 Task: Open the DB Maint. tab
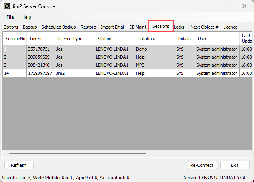coord(138,27)
